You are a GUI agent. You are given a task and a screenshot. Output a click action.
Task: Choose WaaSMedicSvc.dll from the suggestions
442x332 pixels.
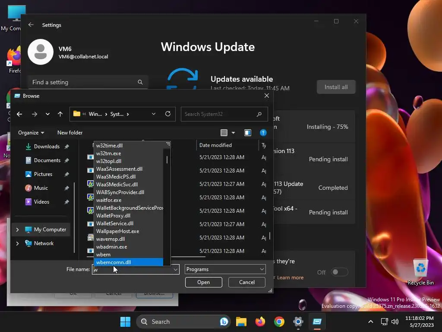117,185
